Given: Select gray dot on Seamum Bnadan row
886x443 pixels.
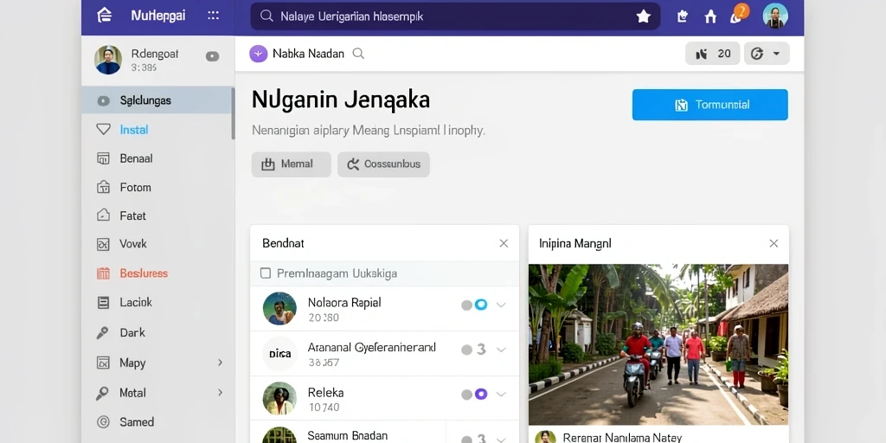Looking at the screenshot, I should 466,439.
